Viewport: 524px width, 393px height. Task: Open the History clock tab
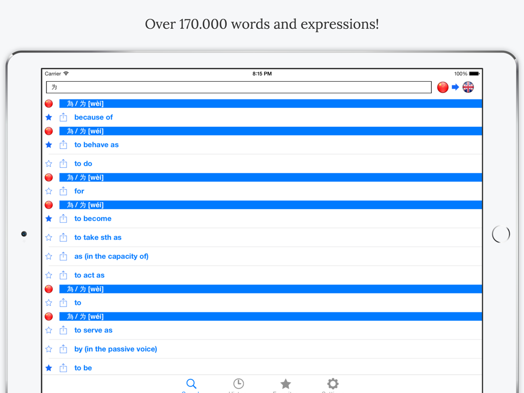pyautogui.click(x=238, y=384)
